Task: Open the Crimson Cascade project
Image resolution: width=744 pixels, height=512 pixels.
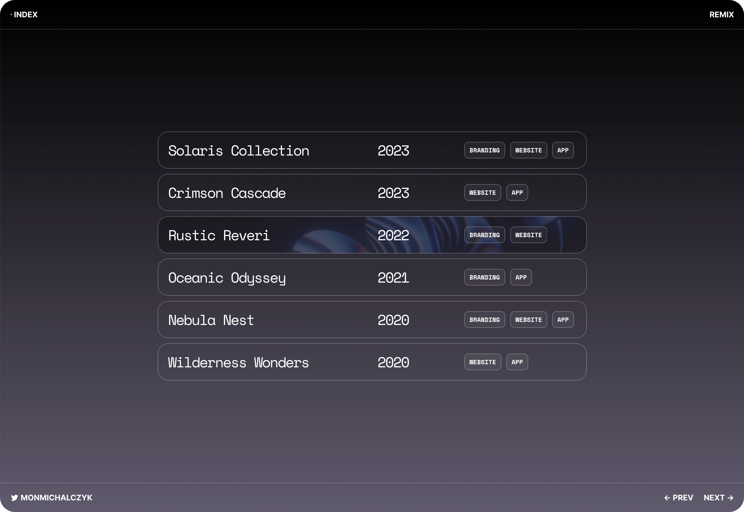Action: pyautogui.click(x=372, y=192)
